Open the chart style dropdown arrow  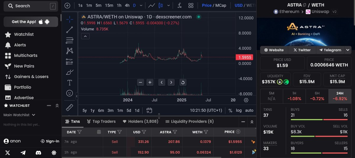click(169, 5)
